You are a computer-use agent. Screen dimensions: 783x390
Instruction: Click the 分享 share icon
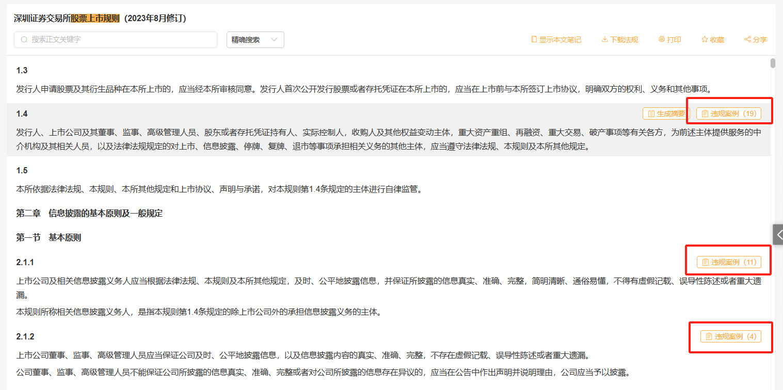(x=747, y=40)
